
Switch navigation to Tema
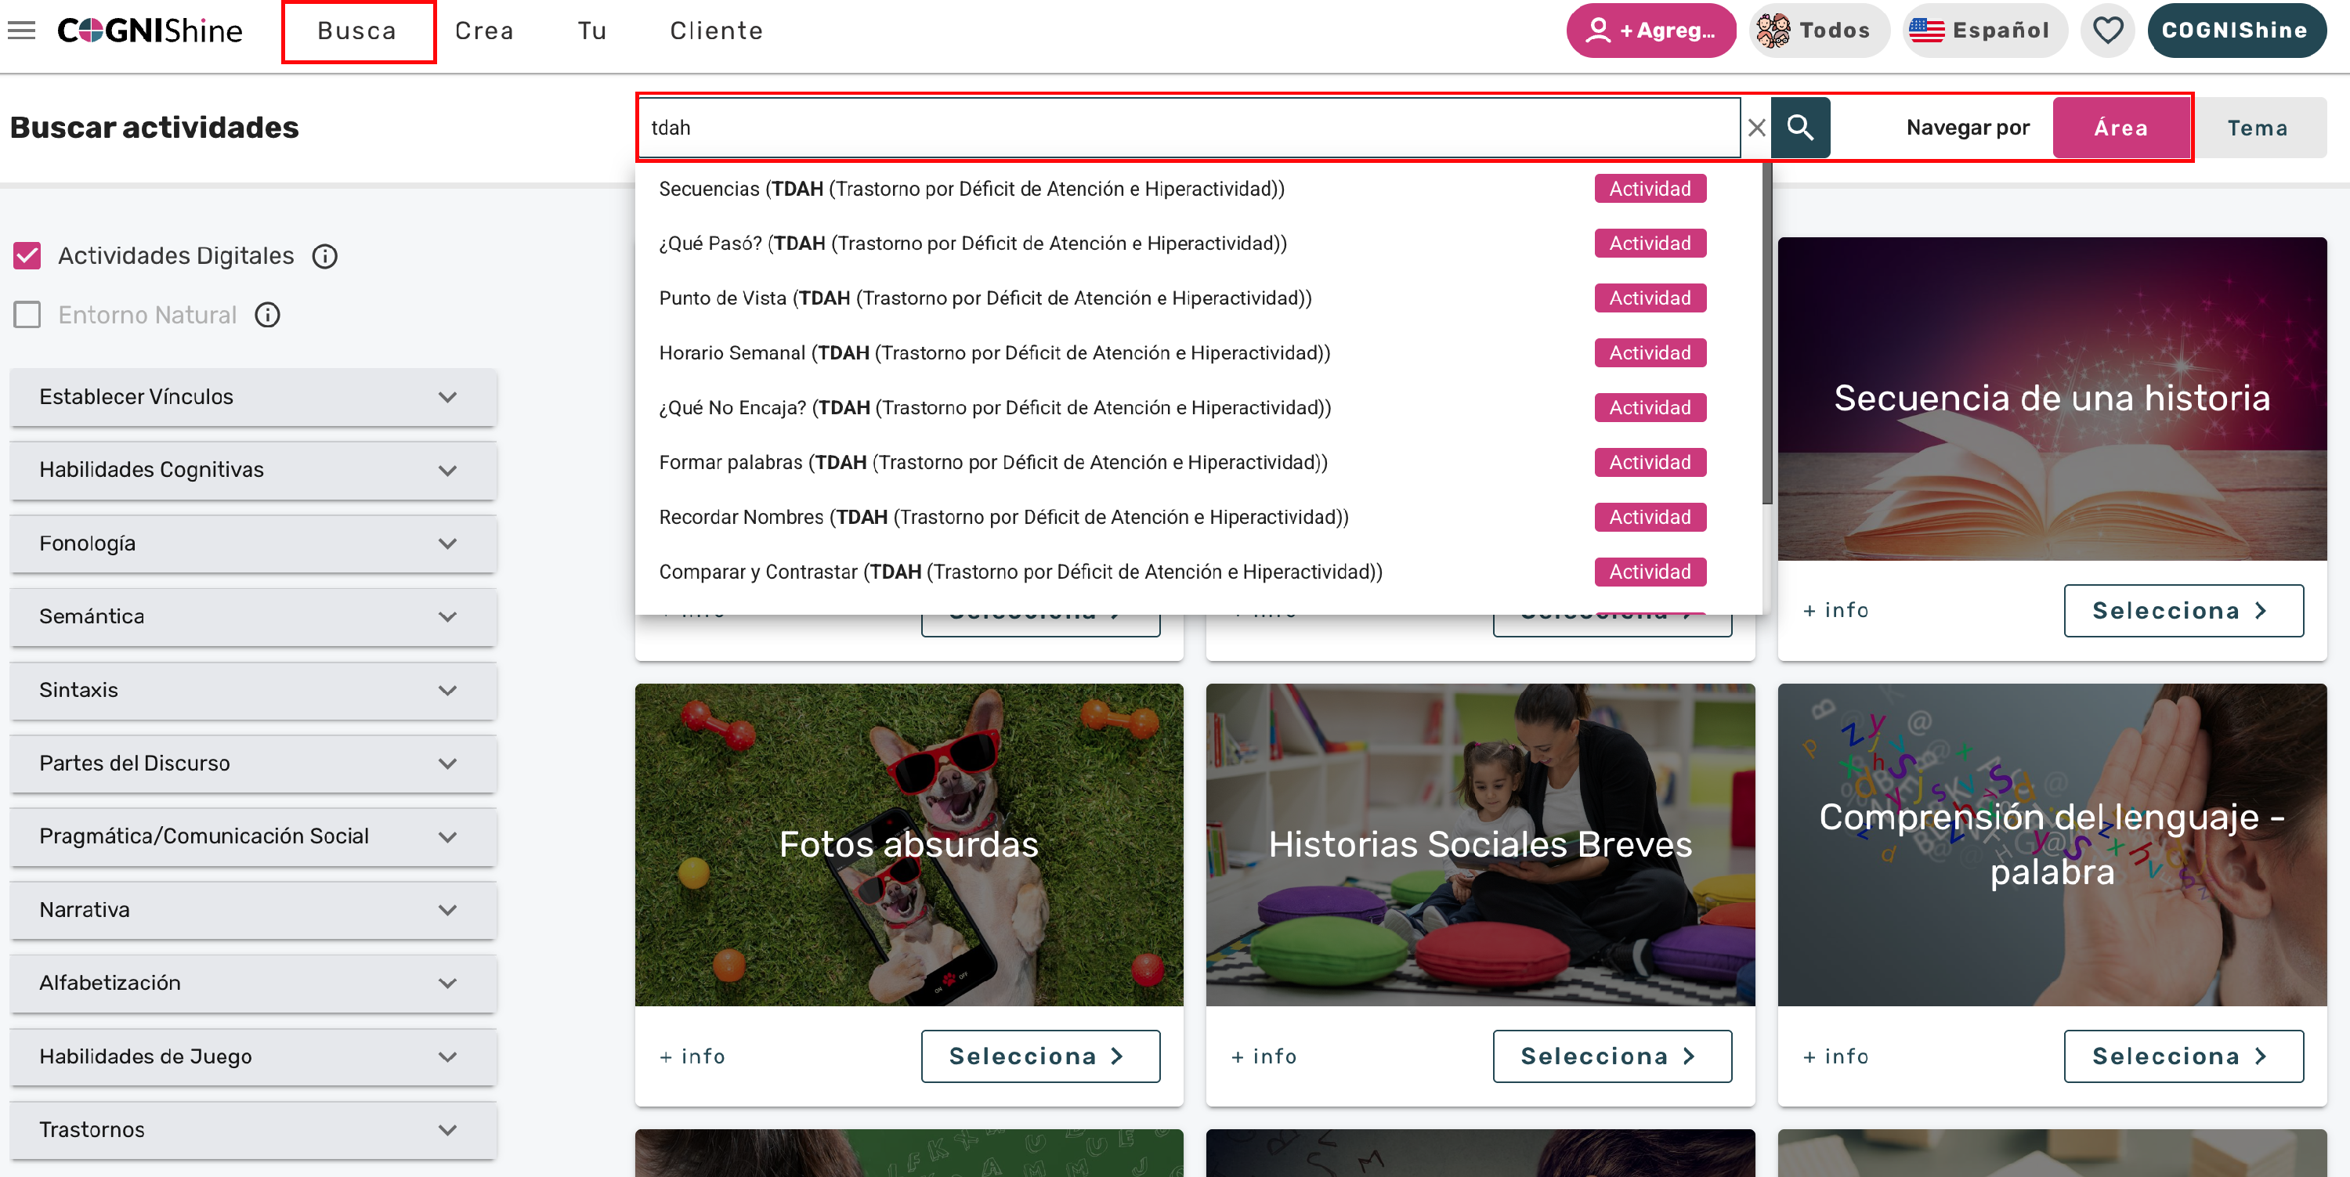(x=2258, y=128)
